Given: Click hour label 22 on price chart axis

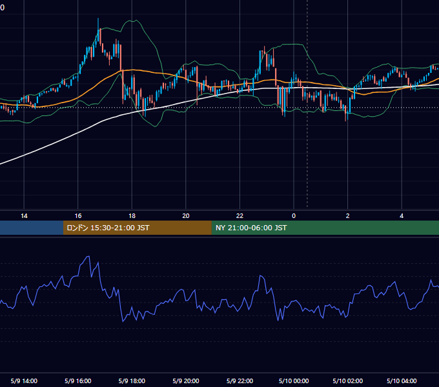Looking at the screenshot, I should coord(240,216).
